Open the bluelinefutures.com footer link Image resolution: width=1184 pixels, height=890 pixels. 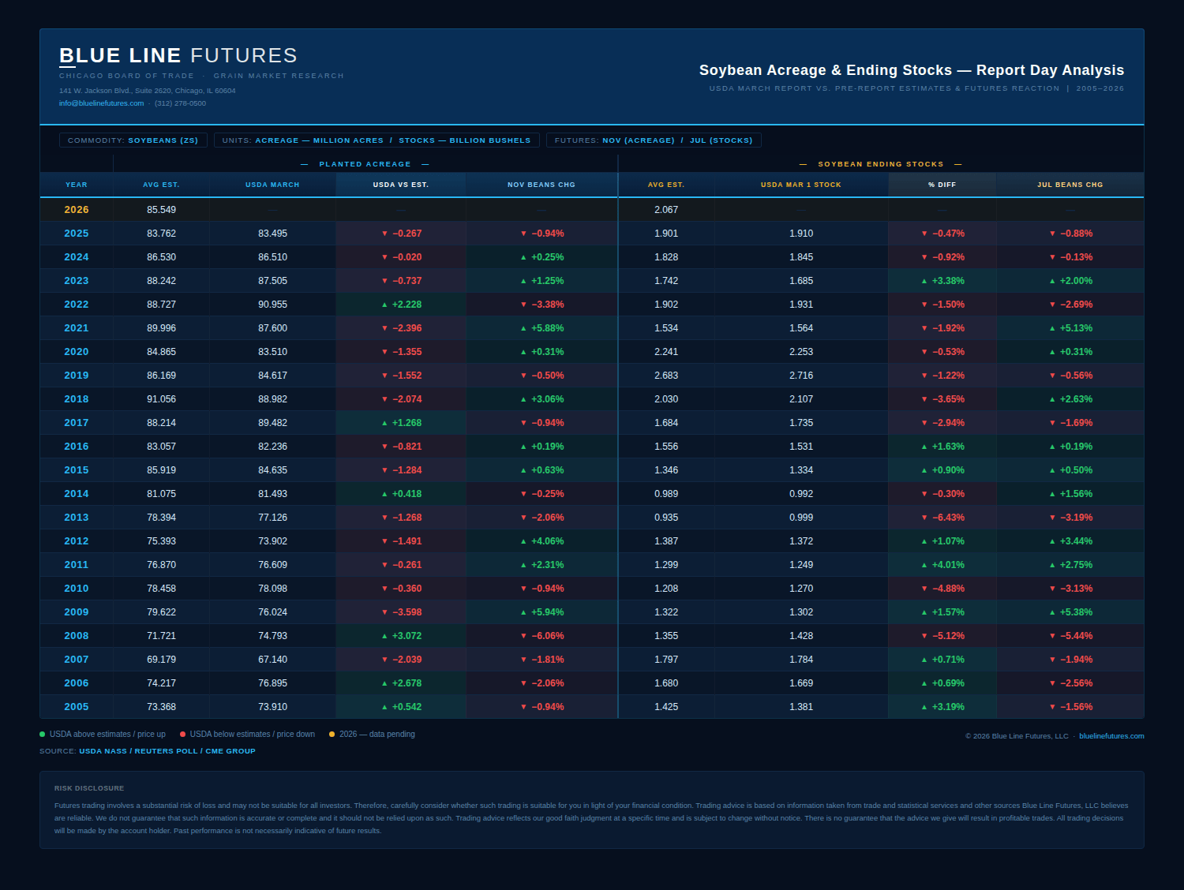[1111, 736]
